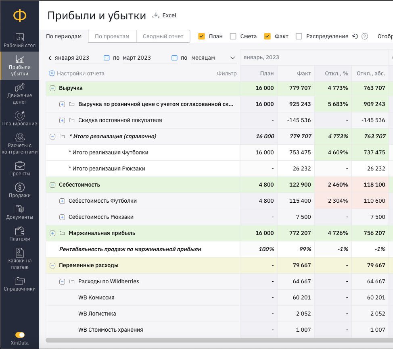Click the reset arrow beside Распределение
Screen dimensions: 393x349
(355, 36)
